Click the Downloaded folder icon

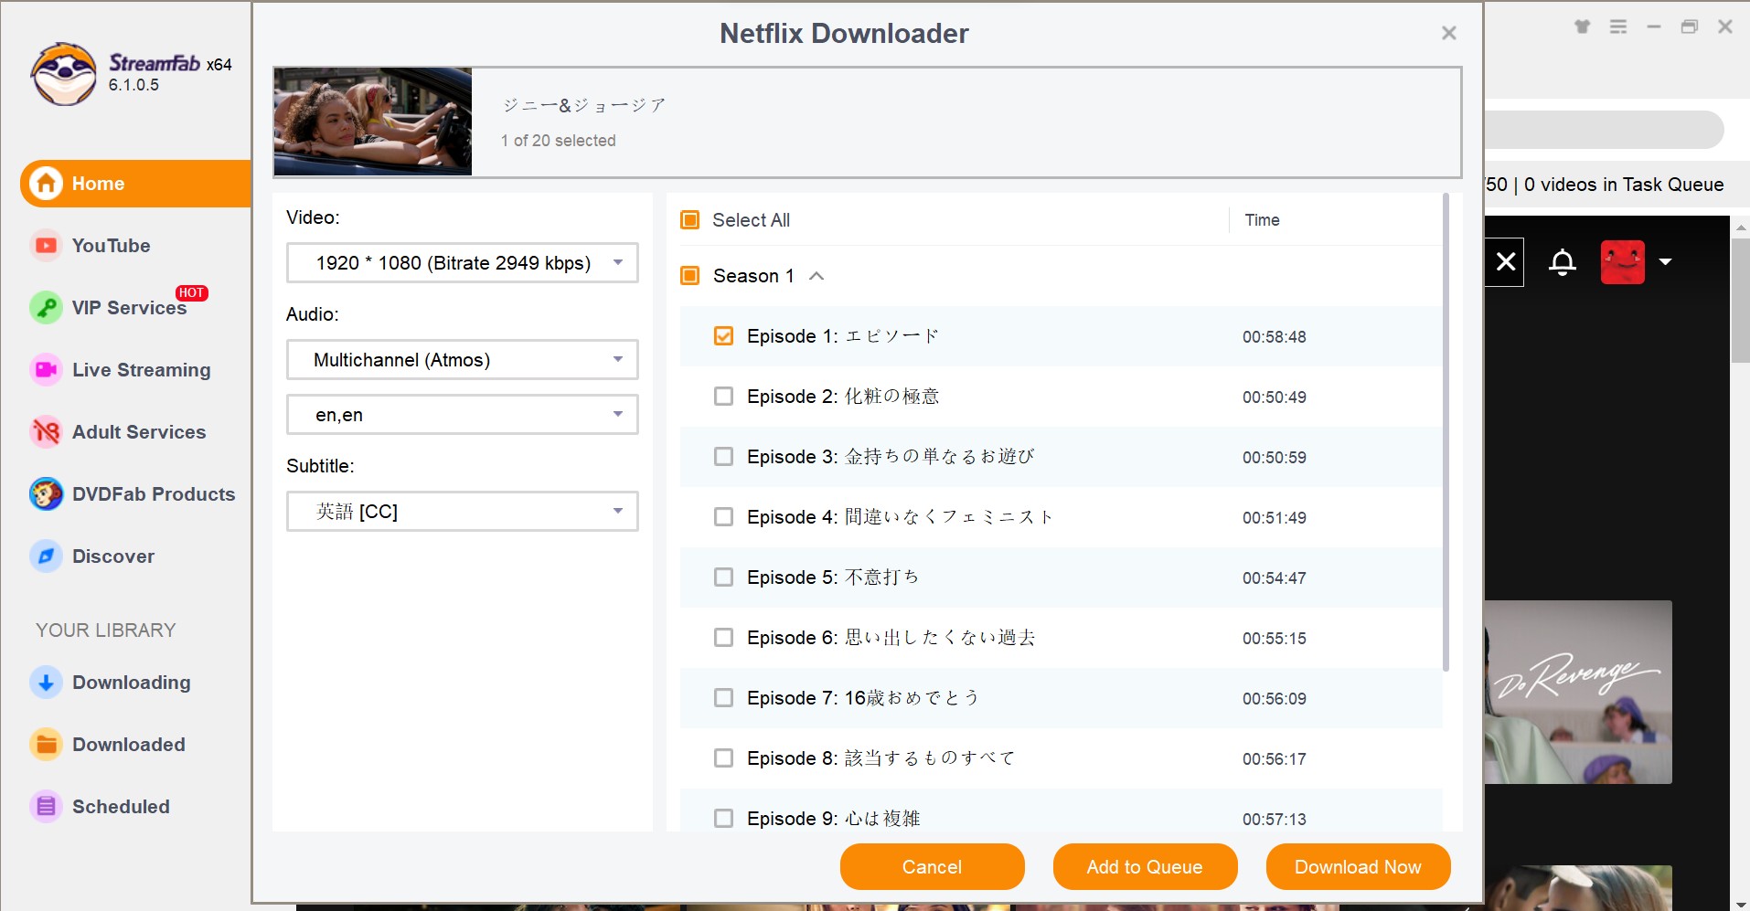tap(46, 745)
